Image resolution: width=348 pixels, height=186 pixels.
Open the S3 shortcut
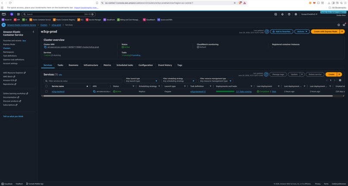25,20
